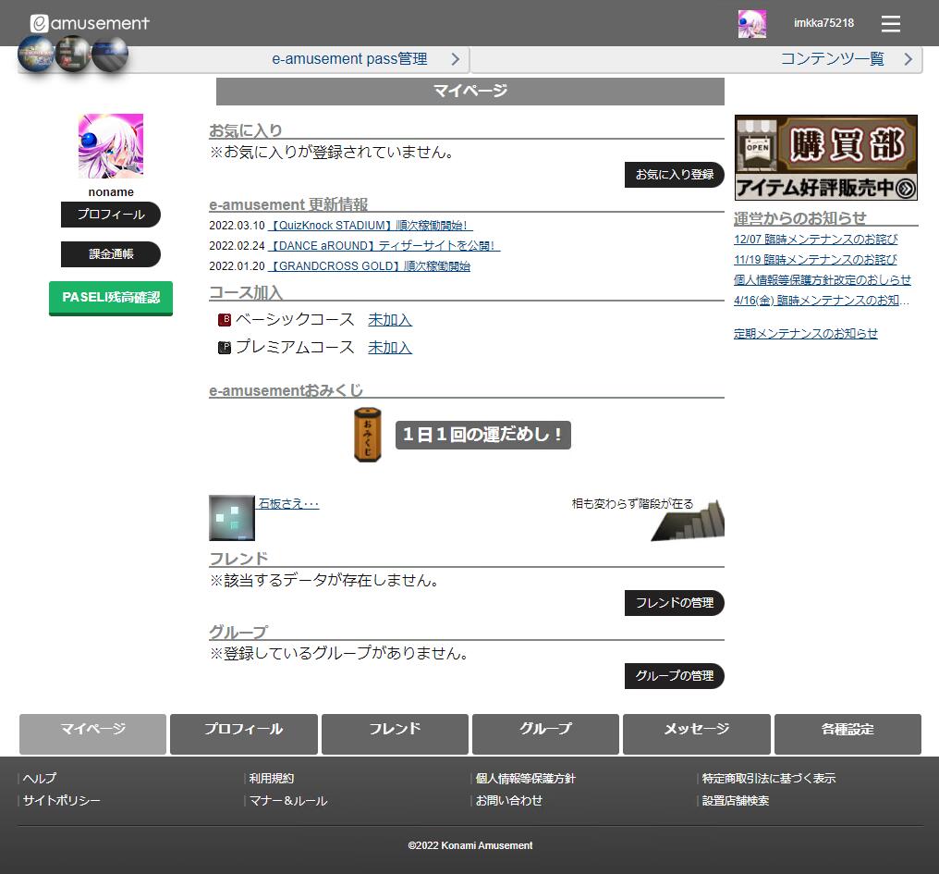Click the e-amusement logo
The image size is (939, 874).
coord(90,23)
